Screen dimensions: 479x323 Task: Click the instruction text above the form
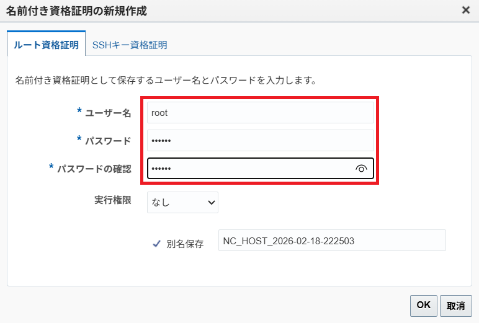pyautogui.click(x=166, y=80)
